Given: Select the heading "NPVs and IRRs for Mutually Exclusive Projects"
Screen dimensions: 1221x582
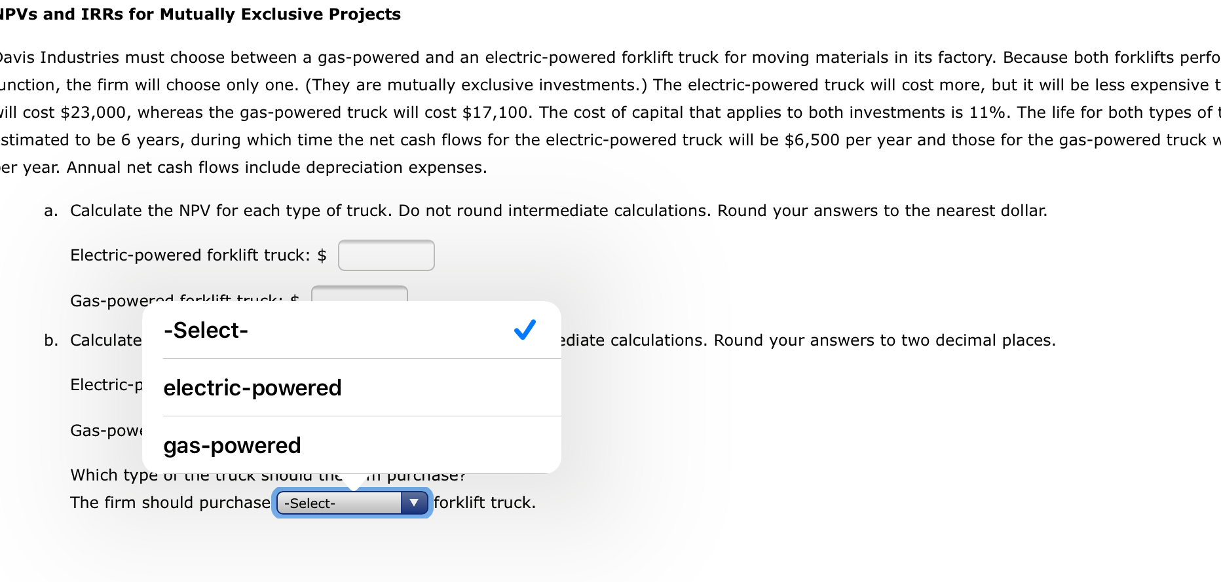Looking at the screenshot, I should coord(200,14).
